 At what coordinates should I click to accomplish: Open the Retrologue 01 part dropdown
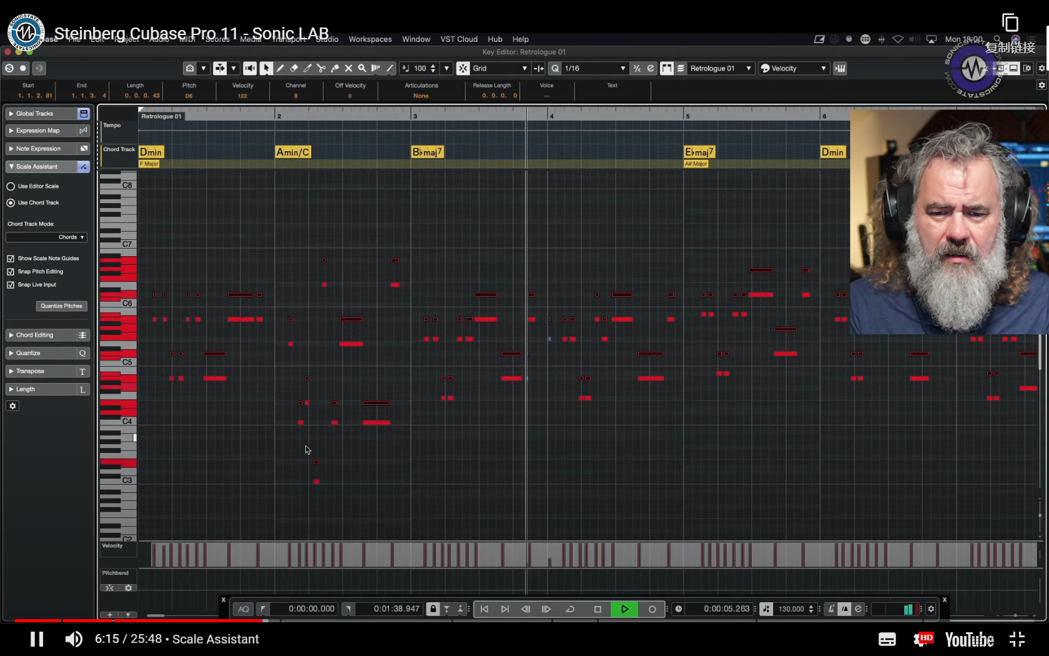click(x=720, y=68)
